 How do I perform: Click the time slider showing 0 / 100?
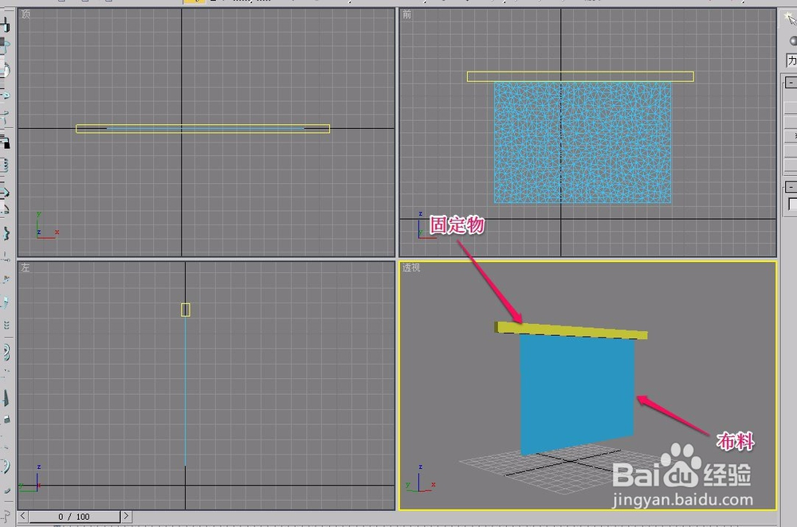pyautogui.click(x=74, y=517)
